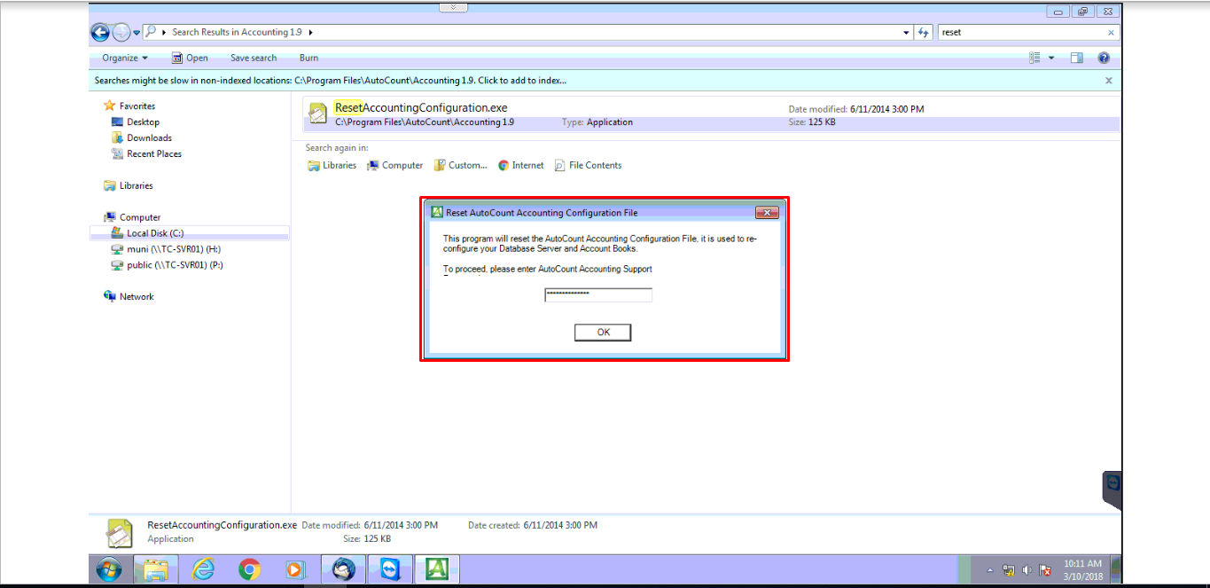Click the AutoCount icon in dialog title bar

(436, 213)
